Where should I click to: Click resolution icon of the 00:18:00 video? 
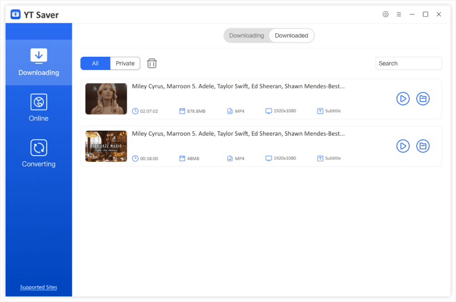click(269, 159)
